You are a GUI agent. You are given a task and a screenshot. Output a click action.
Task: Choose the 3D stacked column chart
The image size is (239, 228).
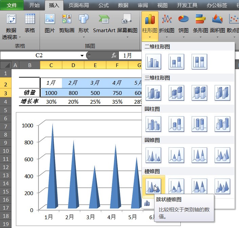(176, 93)
